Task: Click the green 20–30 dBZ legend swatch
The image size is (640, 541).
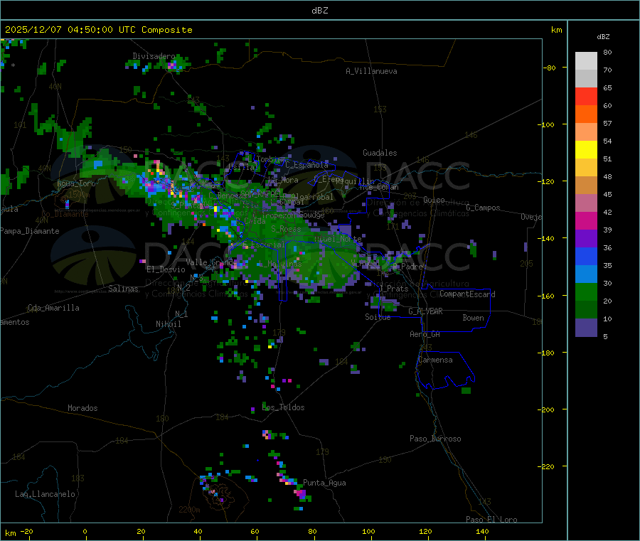Action: [586, 292]
